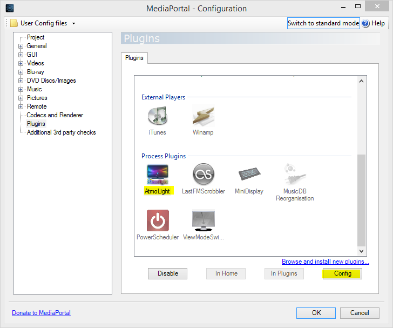Click the In Home button
Screen dimensions: 393x328
(x=226, y=273)
